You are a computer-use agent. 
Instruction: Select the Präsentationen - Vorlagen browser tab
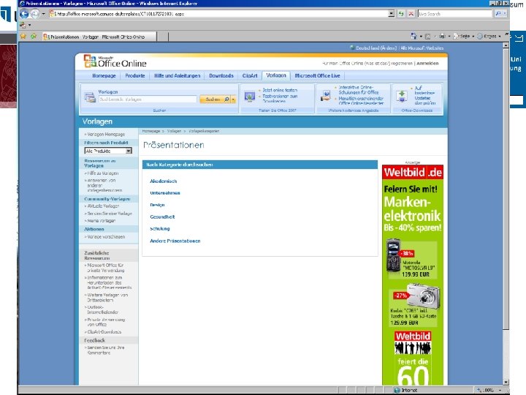coord(99,37)
